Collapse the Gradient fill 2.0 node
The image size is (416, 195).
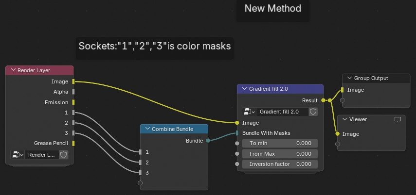coord(245,89)
